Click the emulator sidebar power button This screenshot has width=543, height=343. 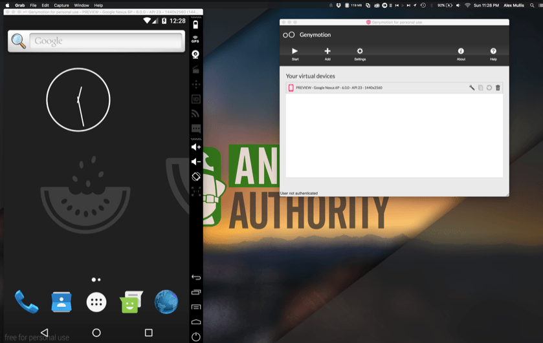[196, 337]
